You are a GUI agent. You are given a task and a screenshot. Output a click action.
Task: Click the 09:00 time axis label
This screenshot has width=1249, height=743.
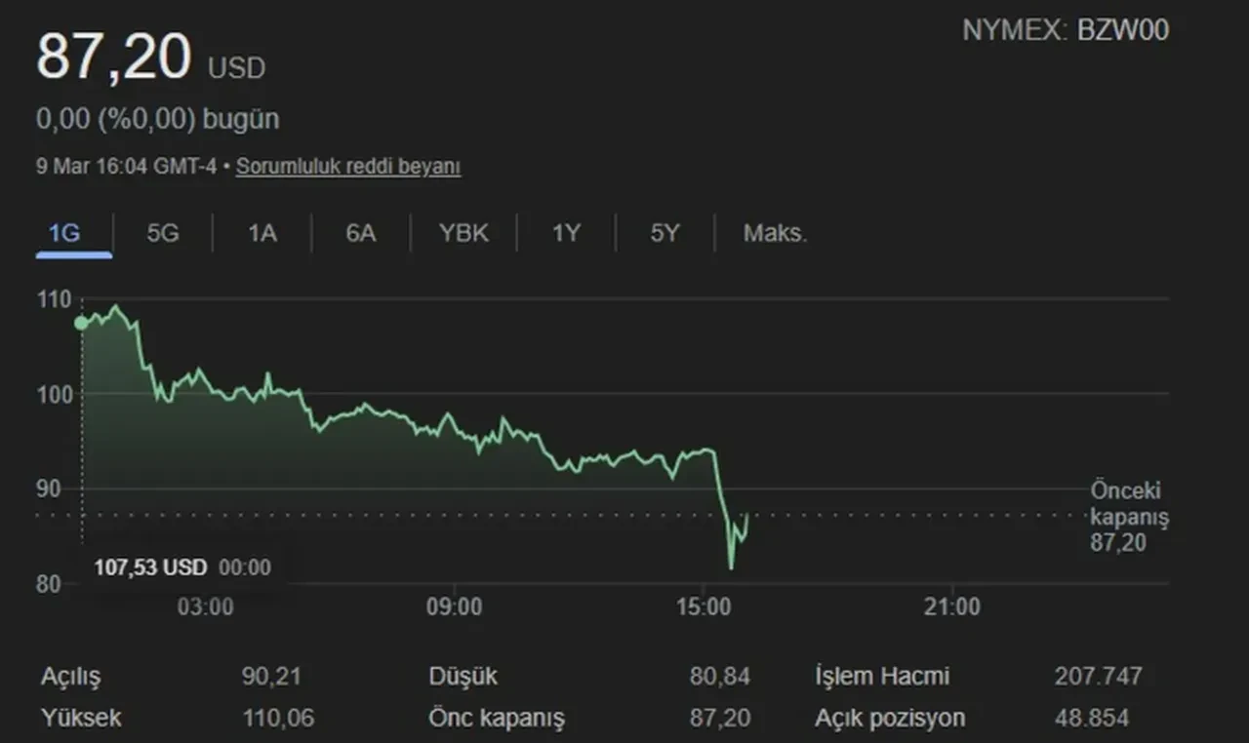click(455, 607)
